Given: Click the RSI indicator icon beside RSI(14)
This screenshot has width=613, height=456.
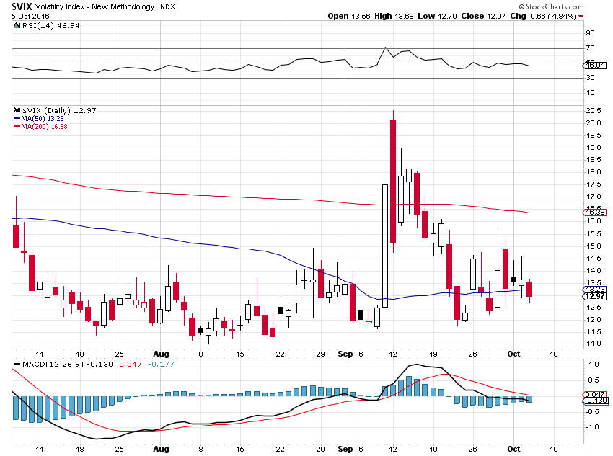Looking at the screenshot, I should [x=17, y=25].
